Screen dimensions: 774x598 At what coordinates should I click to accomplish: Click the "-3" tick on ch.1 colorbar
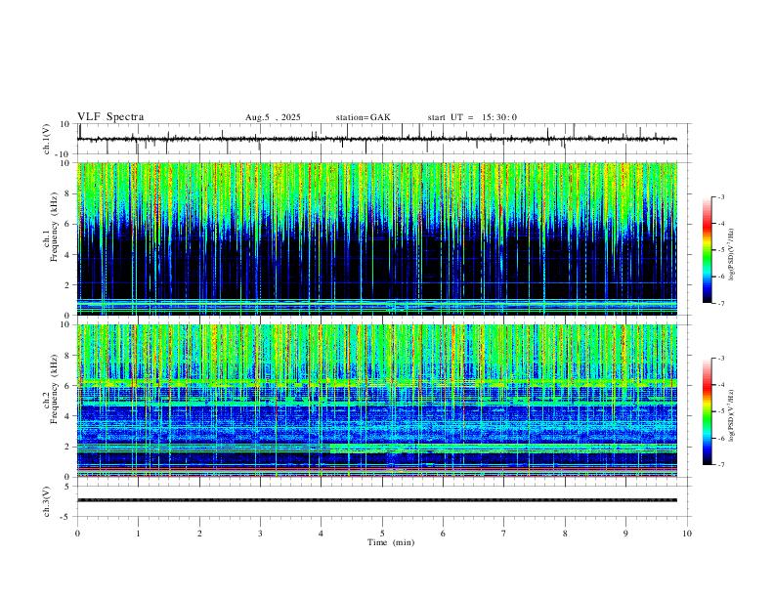pyautogui.click(x=720, y=196)
